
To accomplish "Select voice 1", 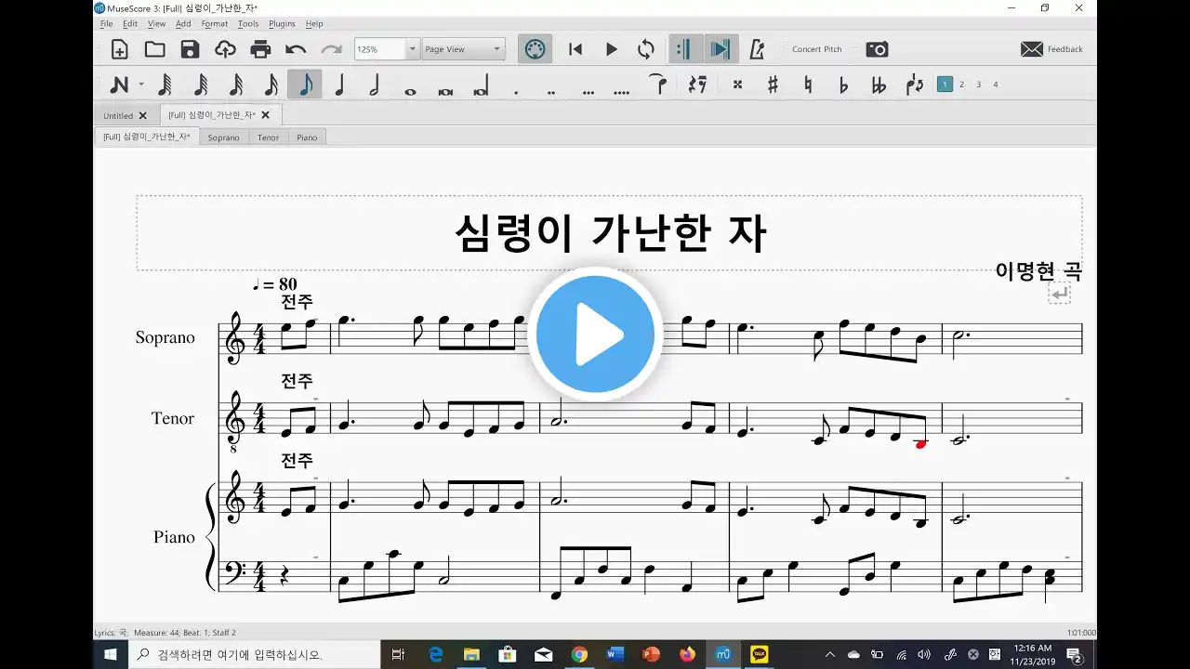I will [945, 85].
